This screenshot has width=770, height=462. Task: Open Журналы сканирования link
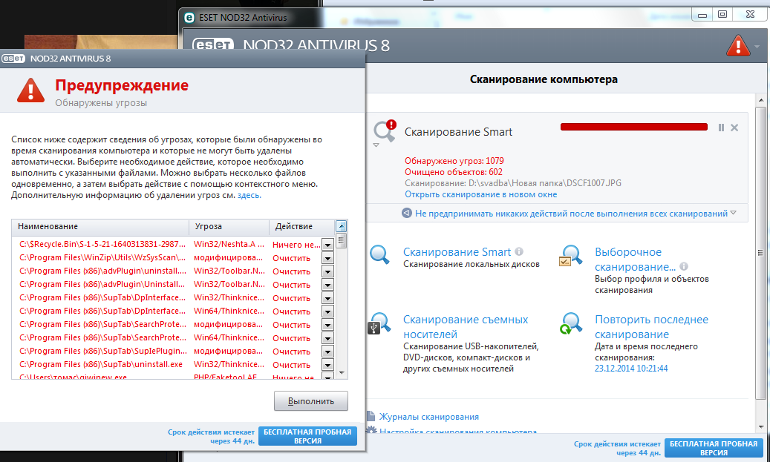coord(428,416)
